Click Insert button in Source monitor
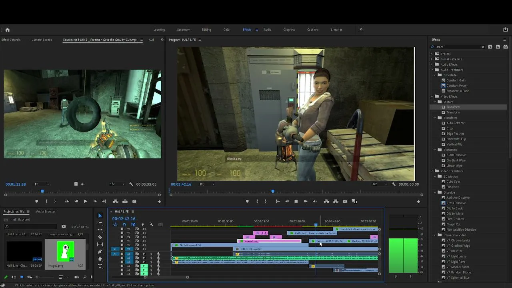The image size is (512, 288). [116, 201]
